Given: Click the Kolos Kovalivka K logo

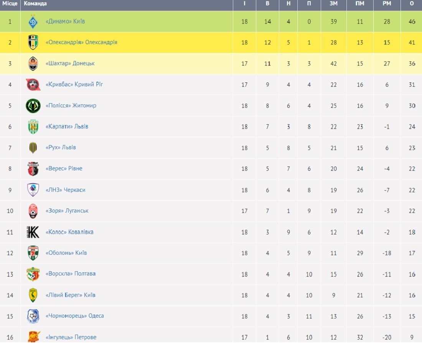Looking at the screenshot, I should coord(33,232).
